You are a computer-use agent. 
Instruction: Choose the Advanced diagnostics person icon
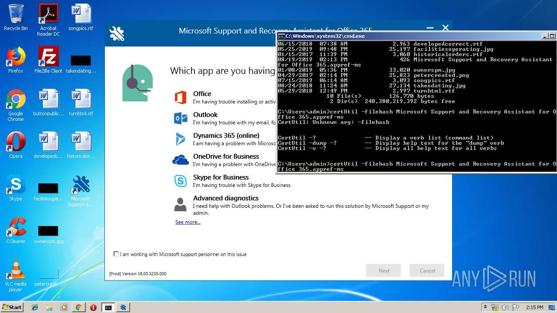[x=180, y=204]
